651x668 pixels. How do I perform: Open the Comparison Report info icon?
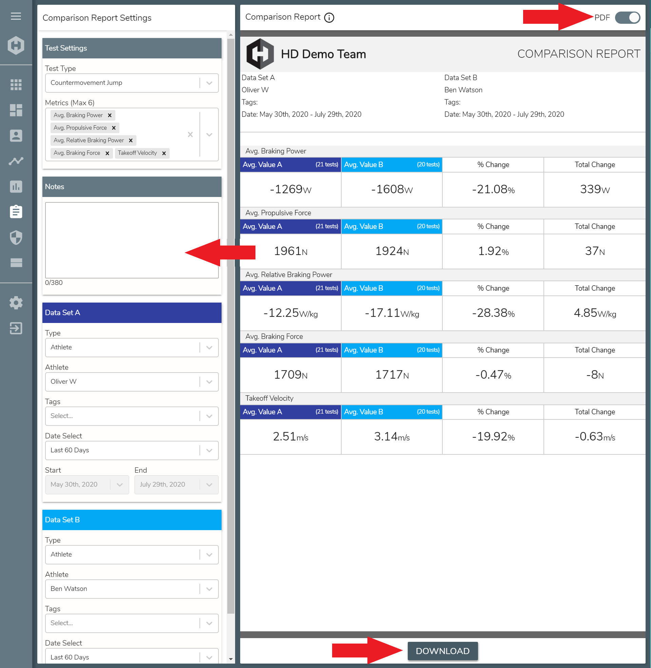coord(329,17)
